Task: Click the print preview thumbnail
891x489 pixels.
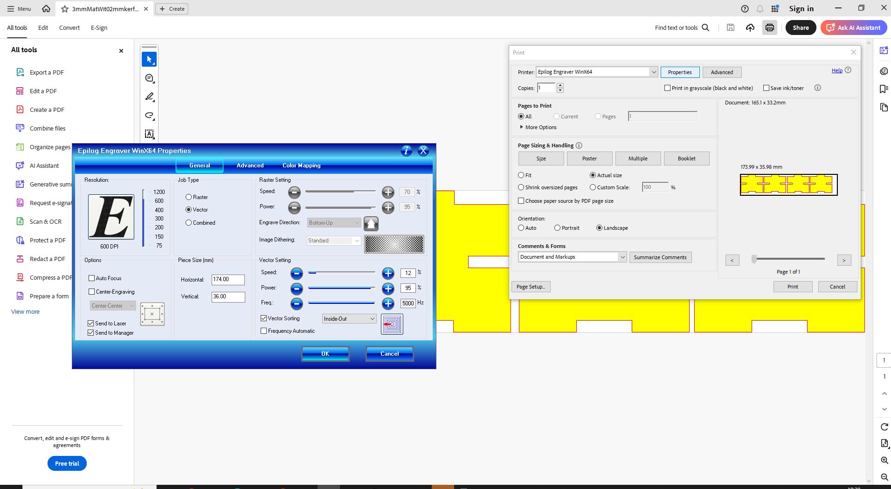Action: point(788,185)
